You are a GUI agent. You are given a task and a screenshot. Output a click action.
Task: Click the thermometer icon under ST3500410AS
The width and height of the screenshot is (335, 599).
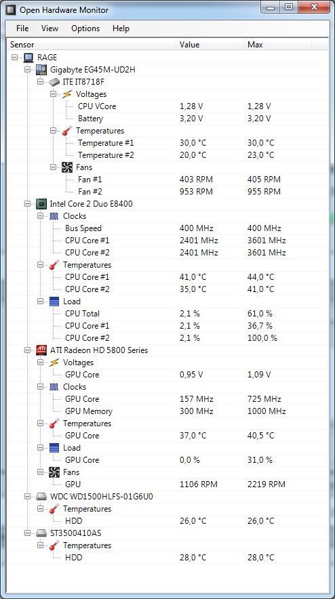(x=54, y=545)
